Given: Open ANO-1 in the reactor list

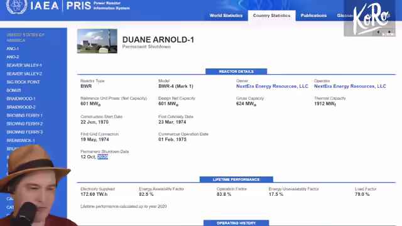Looking at the screenshot, I should 13,49.
